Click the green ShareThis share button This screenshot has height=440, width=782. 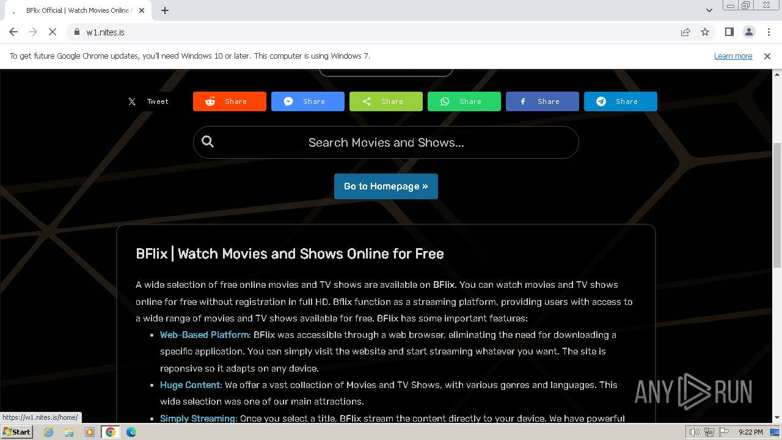tap(386, 101)
